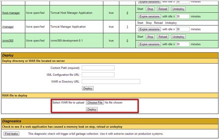Click the Find leaks diagnostic button

coord(11,134)
